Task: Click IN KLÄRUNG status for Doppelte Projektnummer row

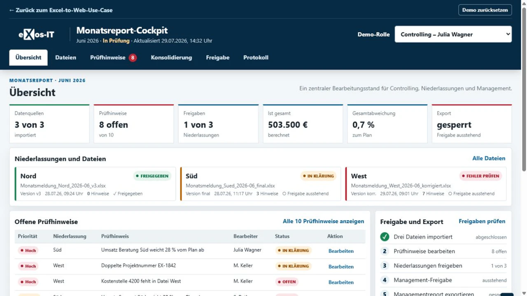Action: coord(293,266)
